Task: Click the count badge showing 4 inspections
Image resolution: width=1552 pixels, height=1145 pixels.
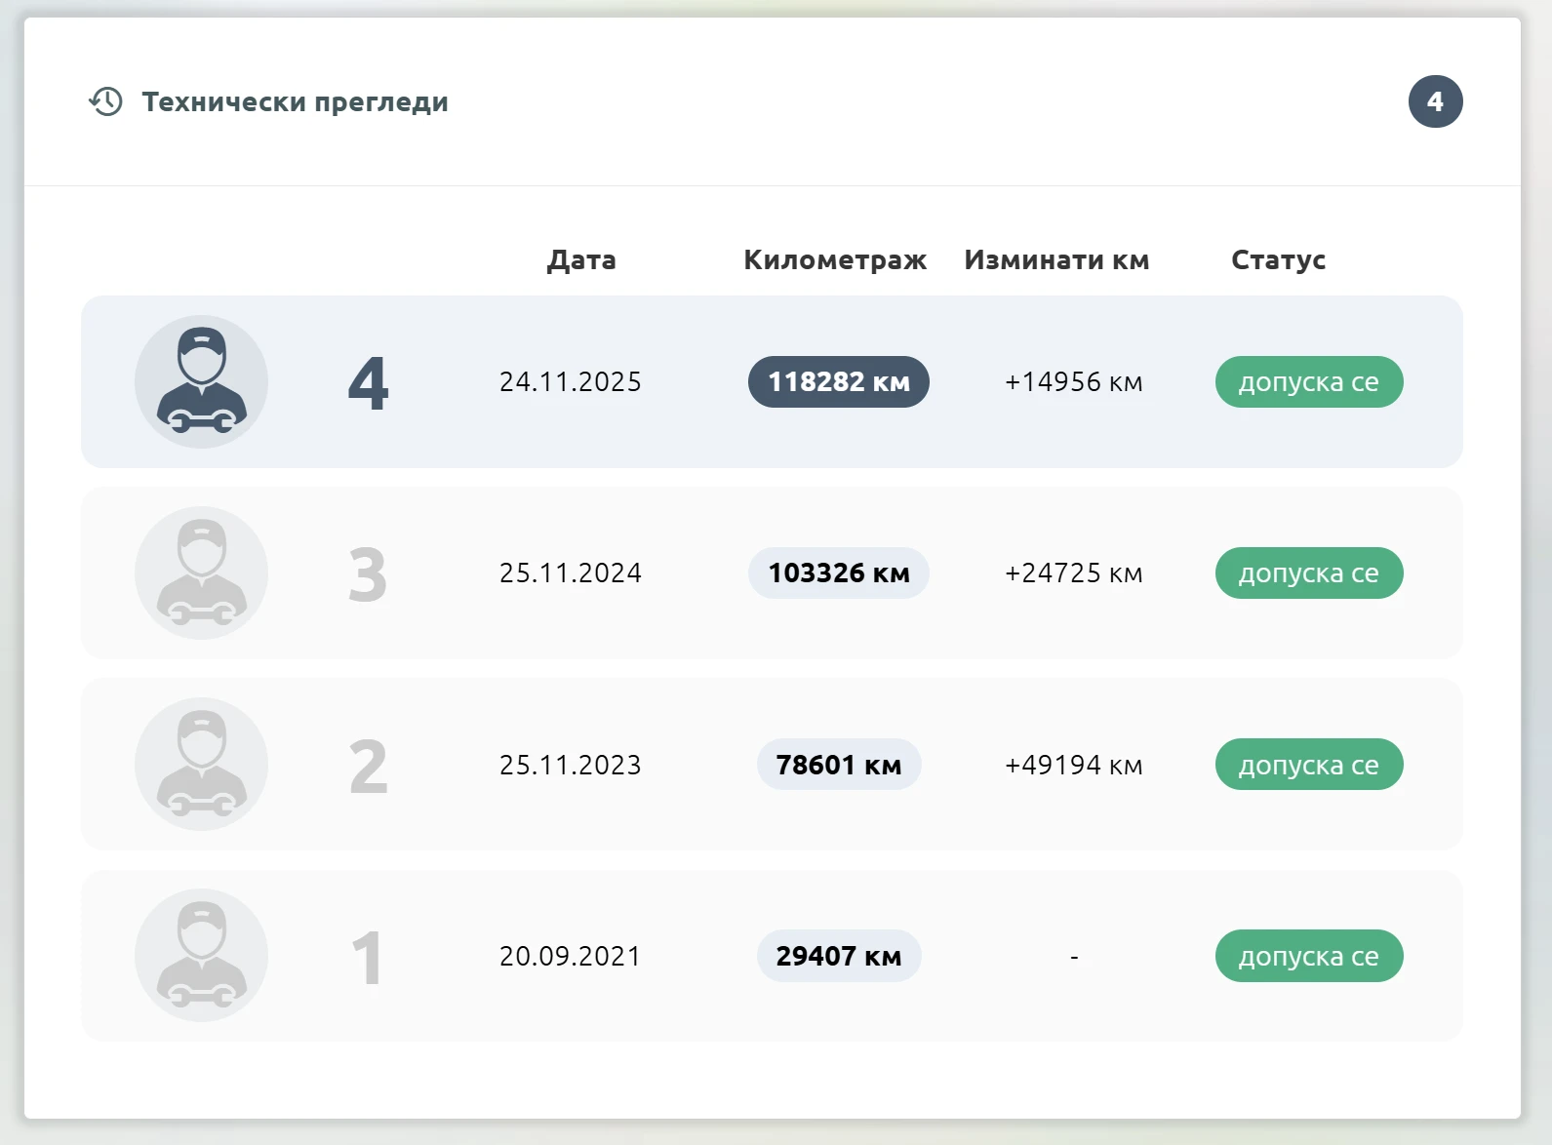Action: click(x=1435, y=100)
